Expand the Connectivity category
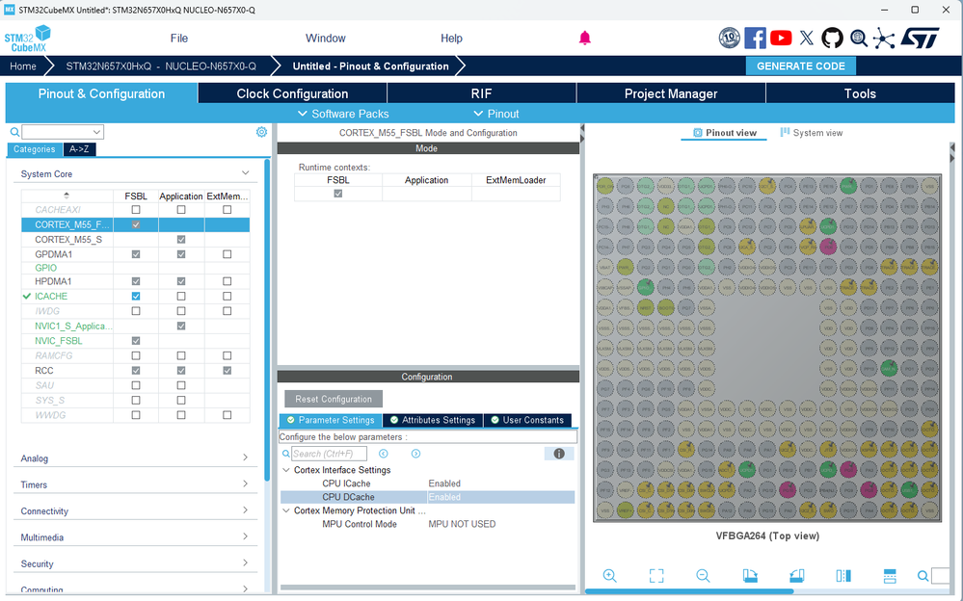The height and width of the screenshot is (601, 963). click(135, 510)
